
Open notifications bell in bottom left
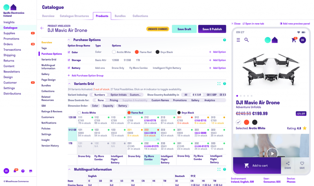tap(15, 171)
